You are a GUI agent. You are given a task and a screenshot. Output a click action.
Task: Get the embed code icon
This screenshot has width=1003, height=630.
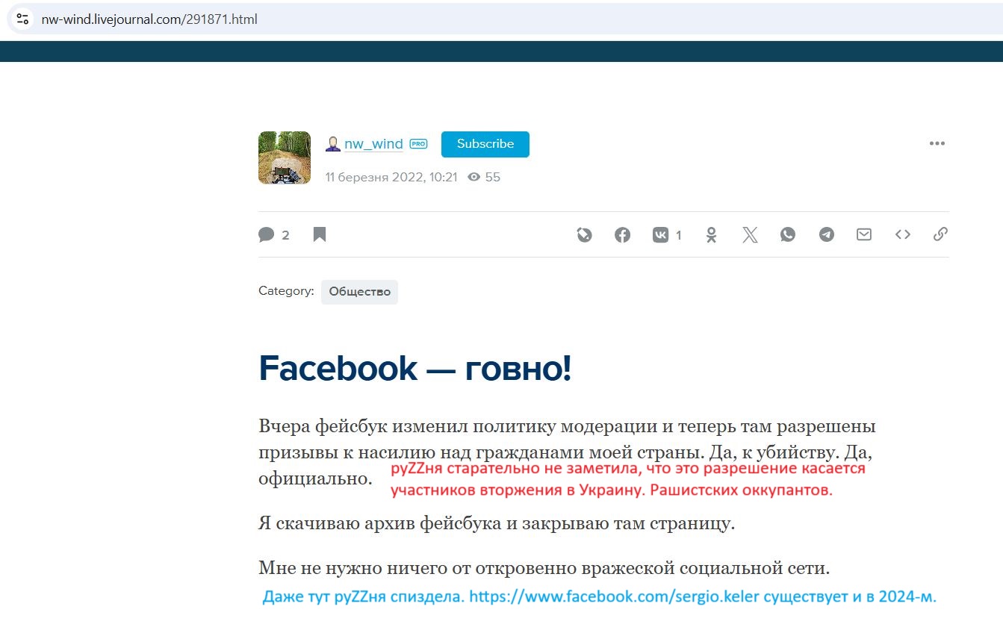[903, 235]
